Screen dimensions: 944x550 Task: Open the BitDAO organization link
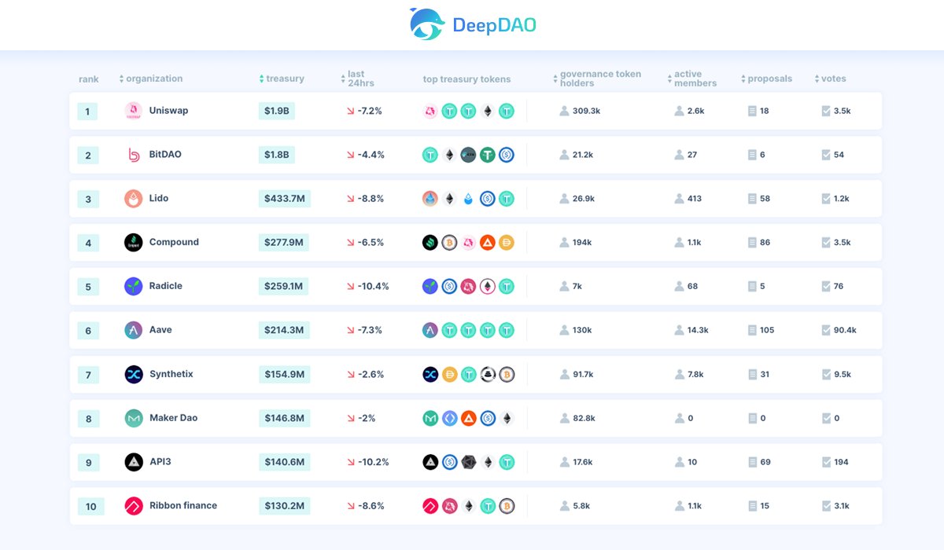pyautogui.click(x=165, y=155)
